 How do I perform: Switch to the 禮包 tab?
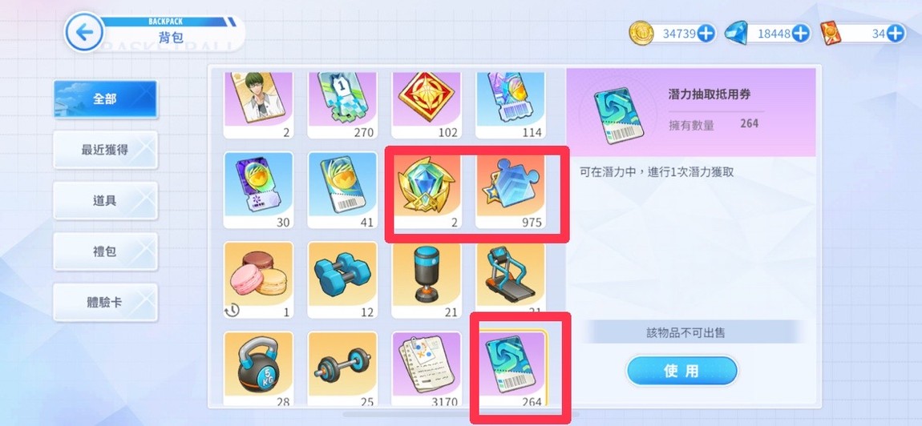[105, 251]
